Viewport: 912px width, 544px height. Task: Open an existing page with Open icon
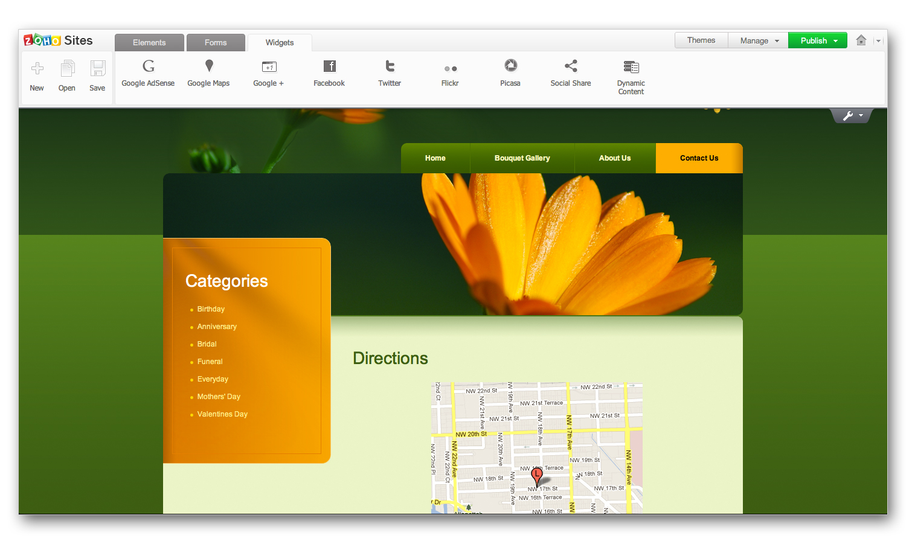(x=67, y=68)
